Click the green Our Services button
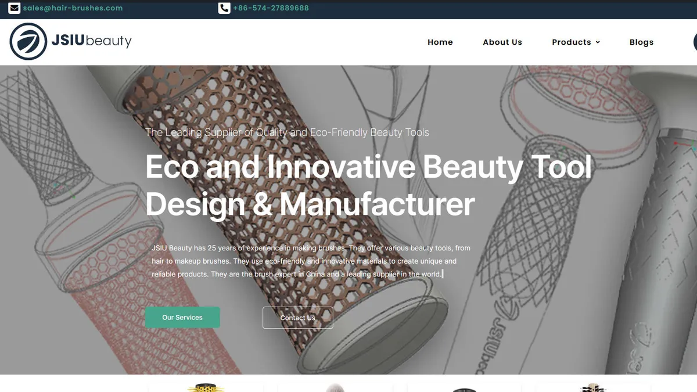Viewport: 697px width, 392px height. [182, 318]
